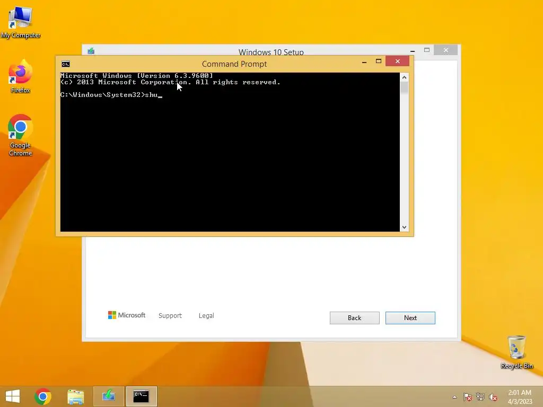This screenshot has width=543, height=407.
Task: Show hidden system tray icons
Action: (454, 397)
